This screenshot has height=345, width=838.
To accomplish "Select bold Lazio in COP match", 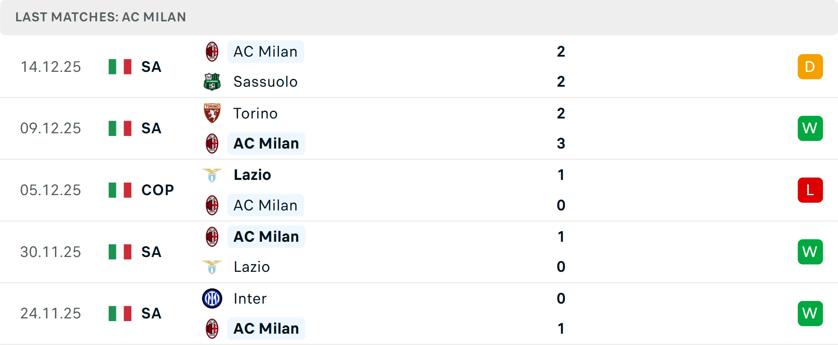I will [252, 175].
